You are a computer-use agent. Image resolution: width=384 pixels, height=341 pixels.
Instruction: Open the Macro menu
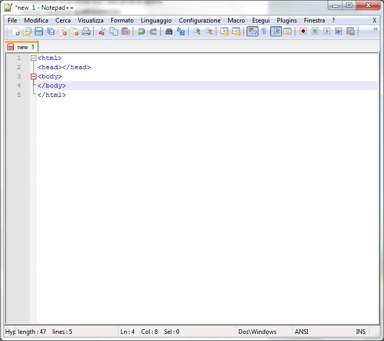[236, 20]
